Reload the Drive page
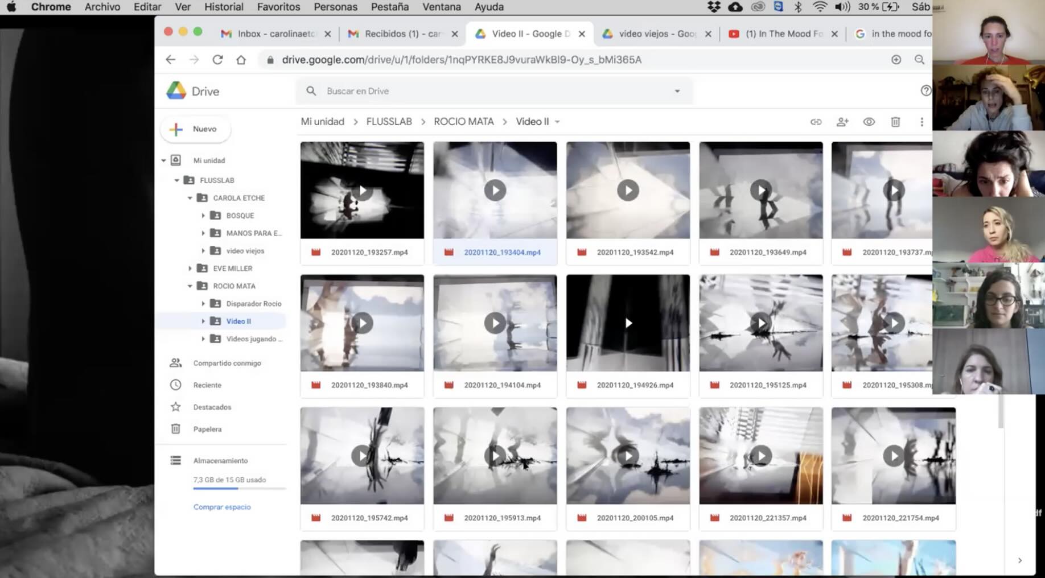1045x578 pixels. tap(217, 59)
